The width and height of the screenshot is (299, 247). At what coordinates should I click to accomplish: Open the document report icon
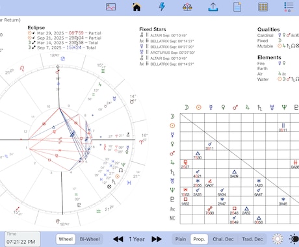[x=237, y=7]
